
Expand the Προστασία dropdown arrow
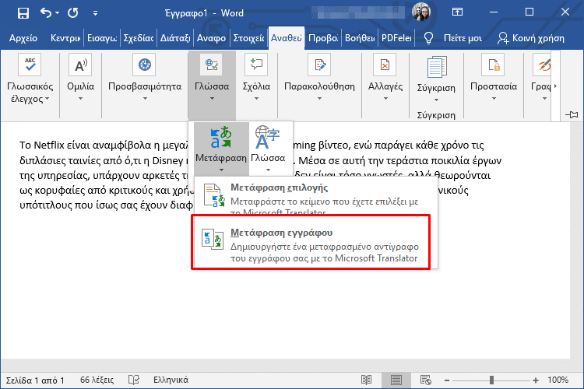click(x=494, y=99)
